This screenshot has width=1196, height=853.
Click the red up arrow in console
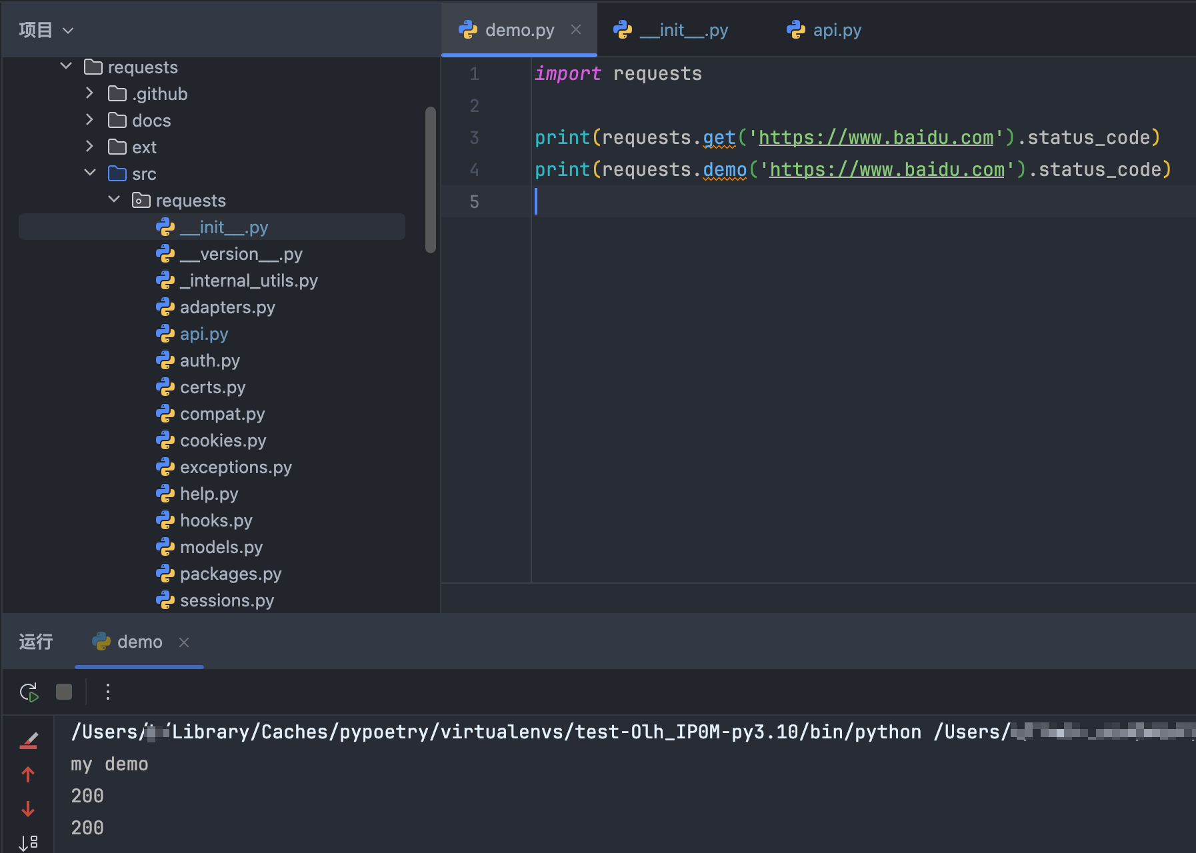(28, 774)
